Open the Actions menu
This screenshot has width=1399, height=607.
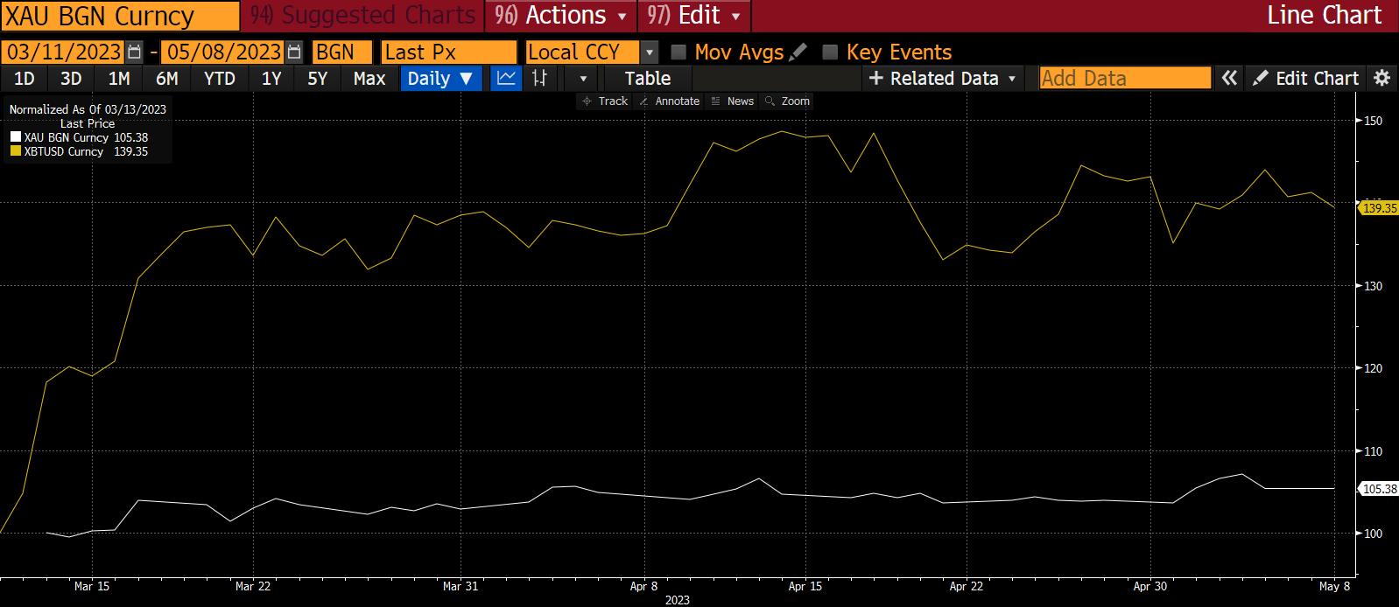(x=561, y=16)
